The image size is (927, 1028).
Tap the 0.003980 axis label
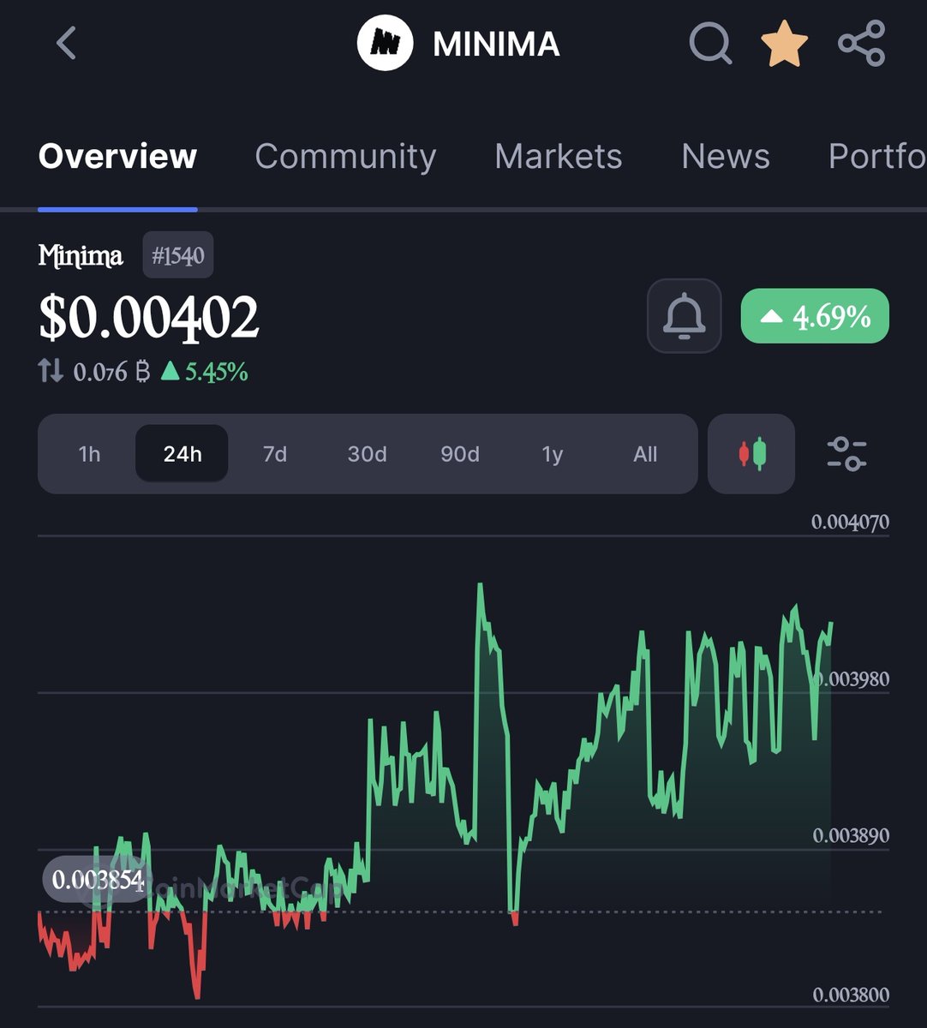tap(852, 679)
